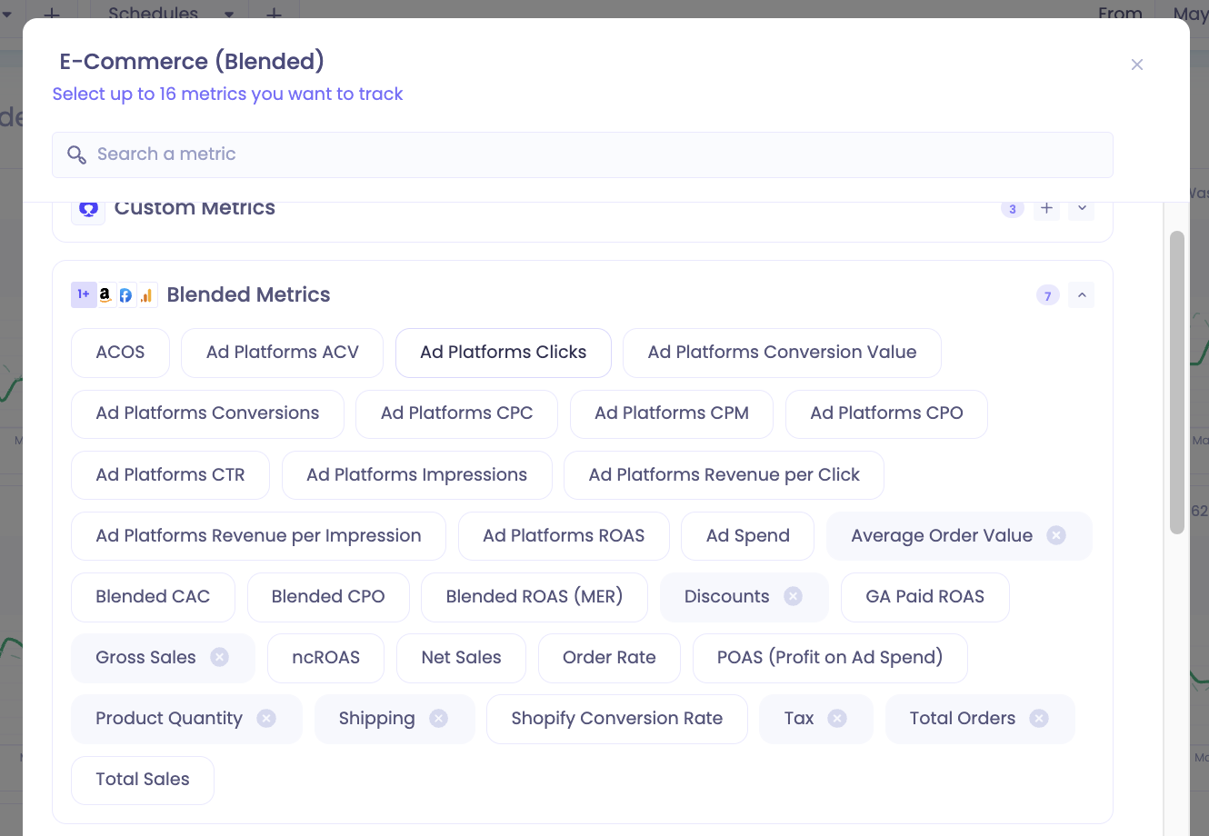Click x icon on Total Orders chip

1039,718
